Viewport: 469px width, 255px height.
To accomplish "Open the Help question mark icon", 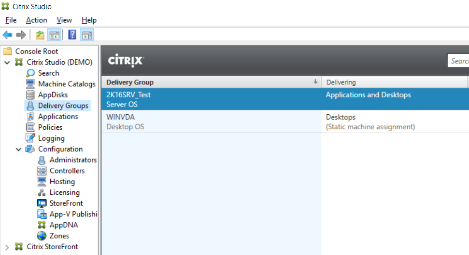I will tap(72, 35).
